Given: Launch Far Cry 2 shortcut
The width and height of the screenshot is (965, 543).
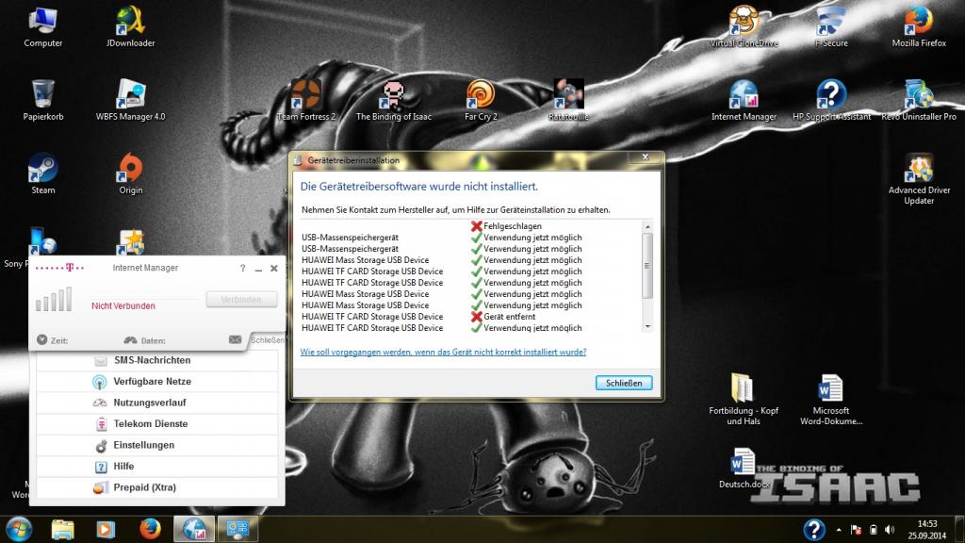Looking at the screenshot, I should 481,100.
